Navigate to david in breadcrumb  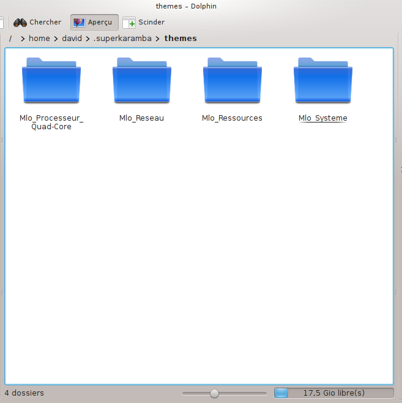tap(72, 39)
